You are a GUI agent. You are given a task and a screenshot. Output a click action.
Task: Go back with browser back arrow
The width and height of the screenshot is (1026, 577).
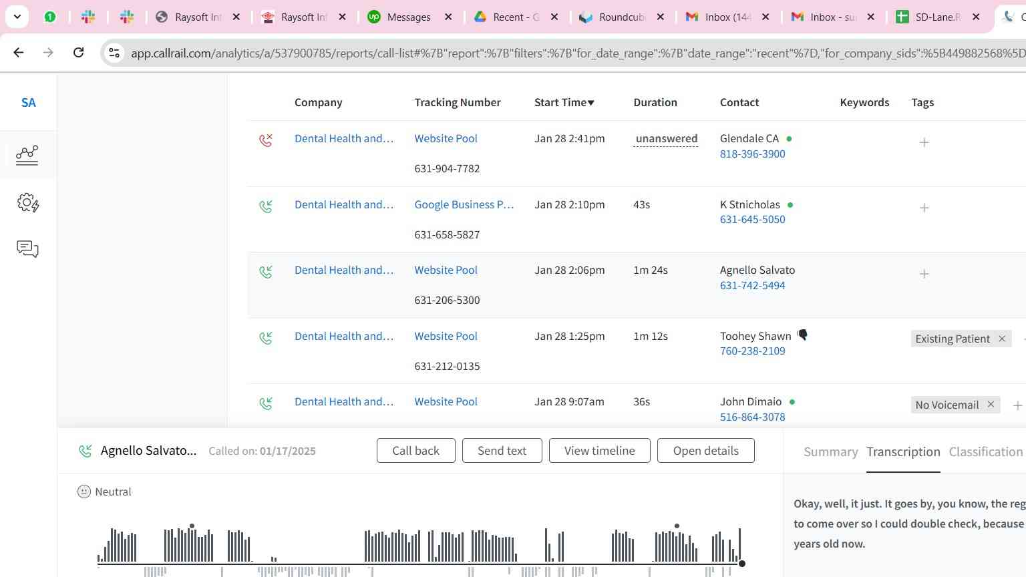[x=19, y=52]
